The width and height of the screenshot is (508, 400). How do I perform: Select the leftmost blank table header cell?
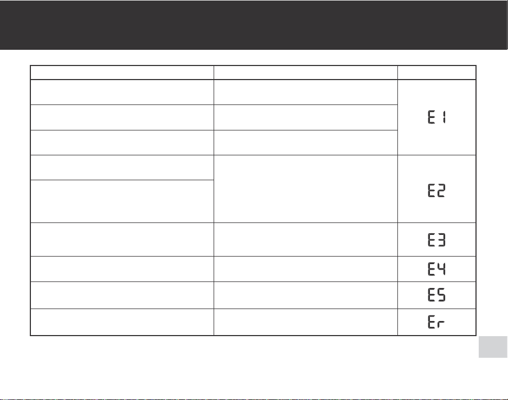122,73
